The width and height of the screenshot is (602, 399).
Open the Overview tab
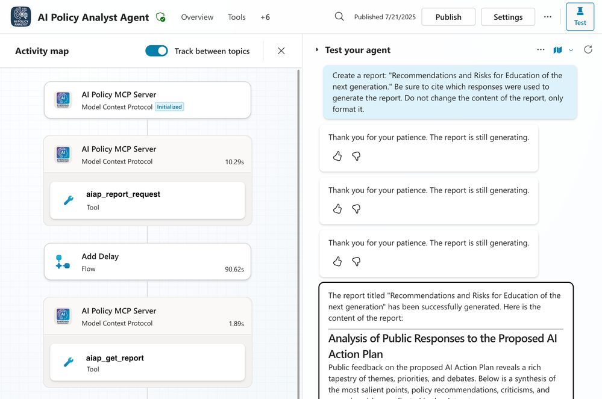197,17
